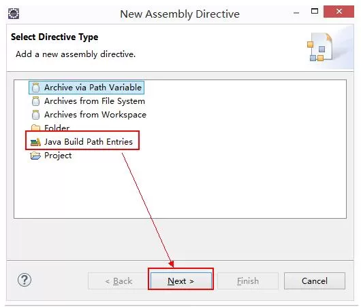Viewport: 361px width, 307px height.
Task: Select Archive via Path Variable entry
Action: [87, 88]
